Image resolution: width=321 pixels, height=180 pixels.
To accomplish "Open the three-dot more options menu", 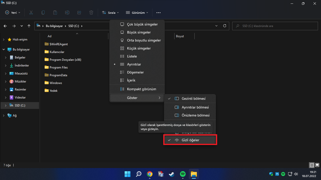I will (x=158, y=12).
